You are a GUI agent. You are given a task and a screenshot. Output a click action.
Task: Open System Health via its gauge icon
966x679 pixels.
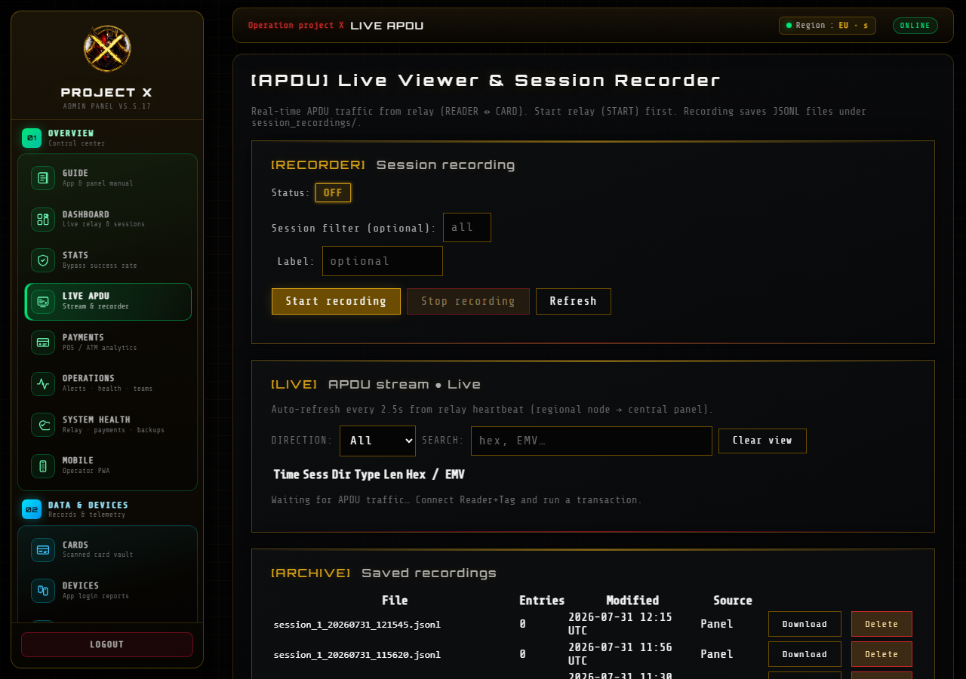pyautogui.click(x=43, y=425)
